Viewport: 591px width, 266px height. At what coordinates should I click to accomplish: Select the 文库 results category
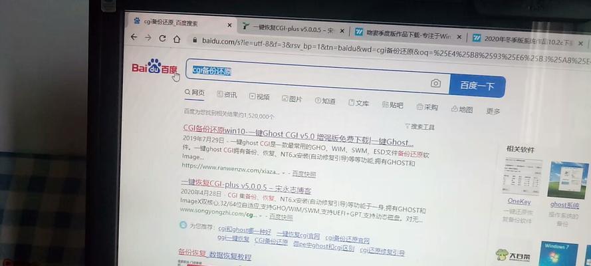(358, 103)
